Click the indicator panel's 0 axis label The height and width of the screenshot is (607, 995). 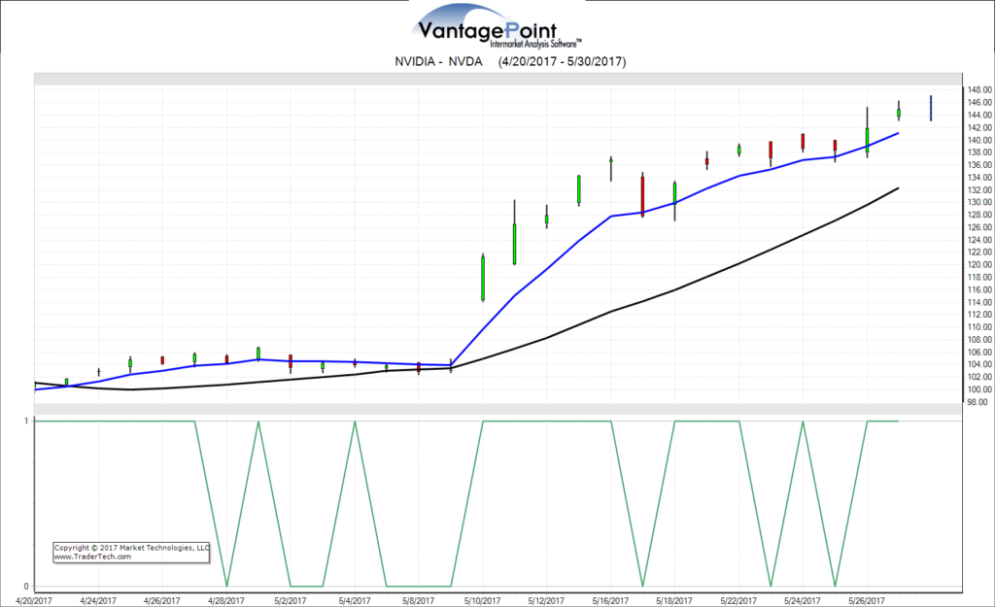pyautogui.click(x=26, y=587)
